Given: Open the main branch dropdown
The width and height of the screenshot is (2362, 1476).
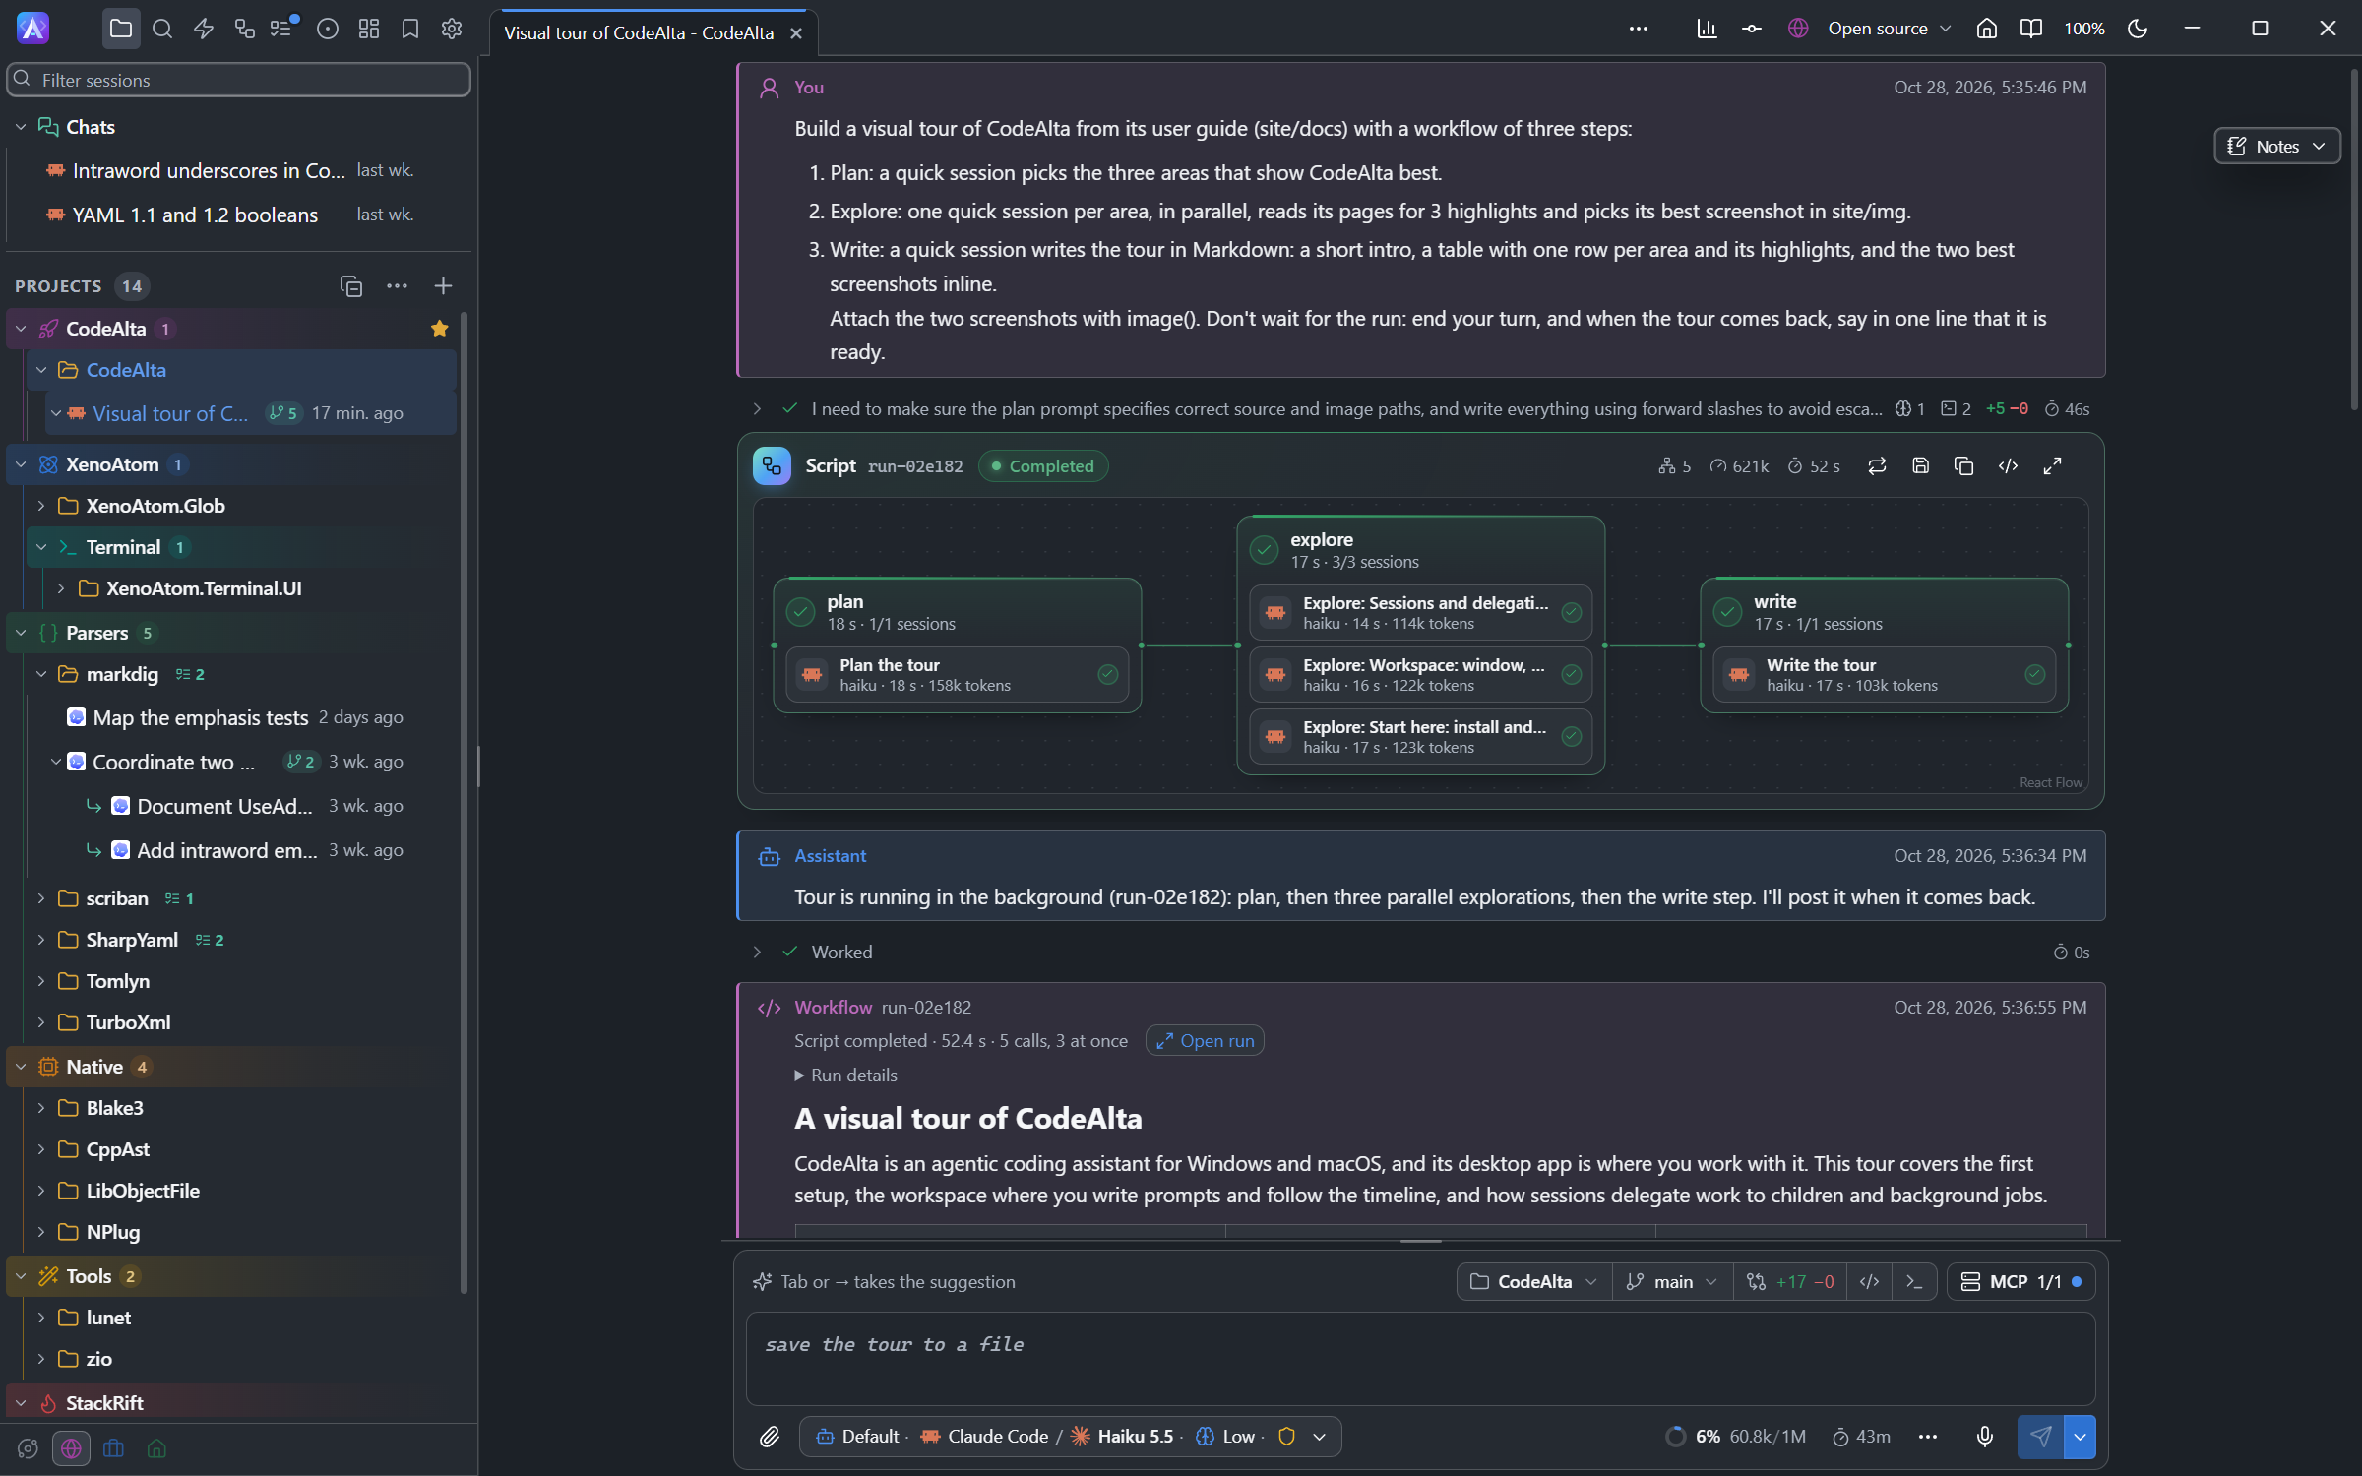Looking at the screenshot, I should [x=1672, y=1281].
